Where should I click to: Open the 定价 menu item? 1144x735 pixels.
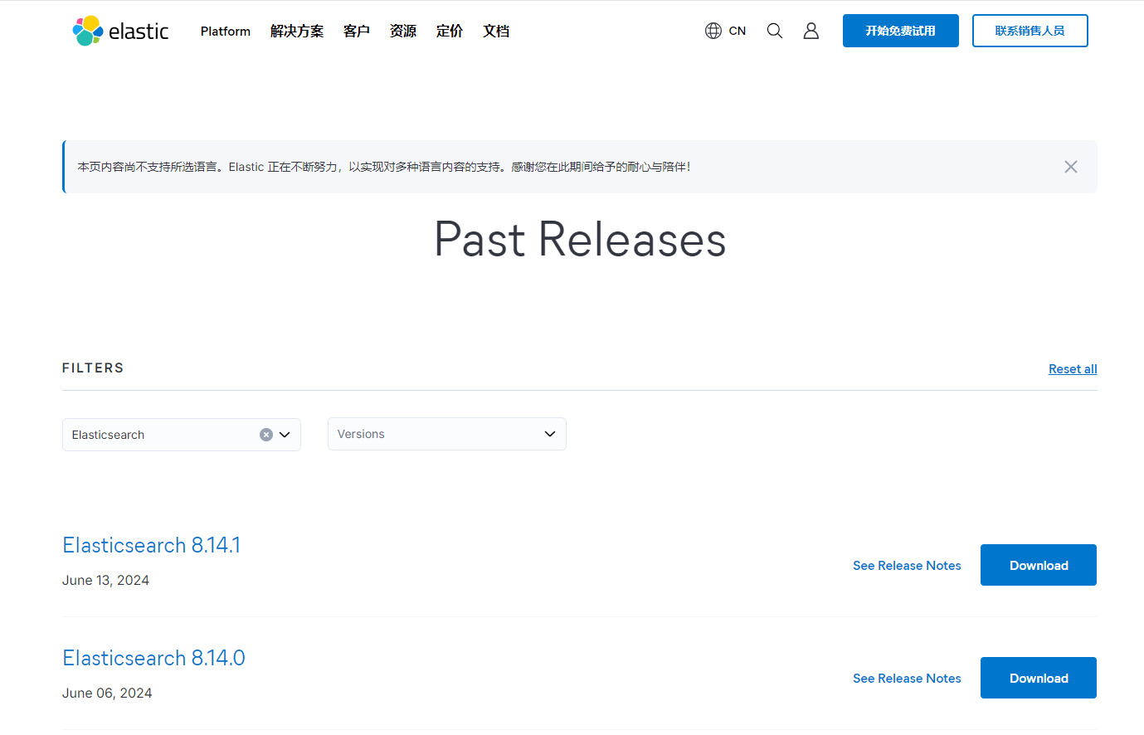pos(450,31)
